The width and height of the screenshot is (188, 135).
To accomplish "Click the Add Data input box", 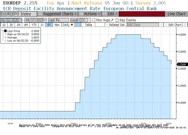I will [143, 25].
